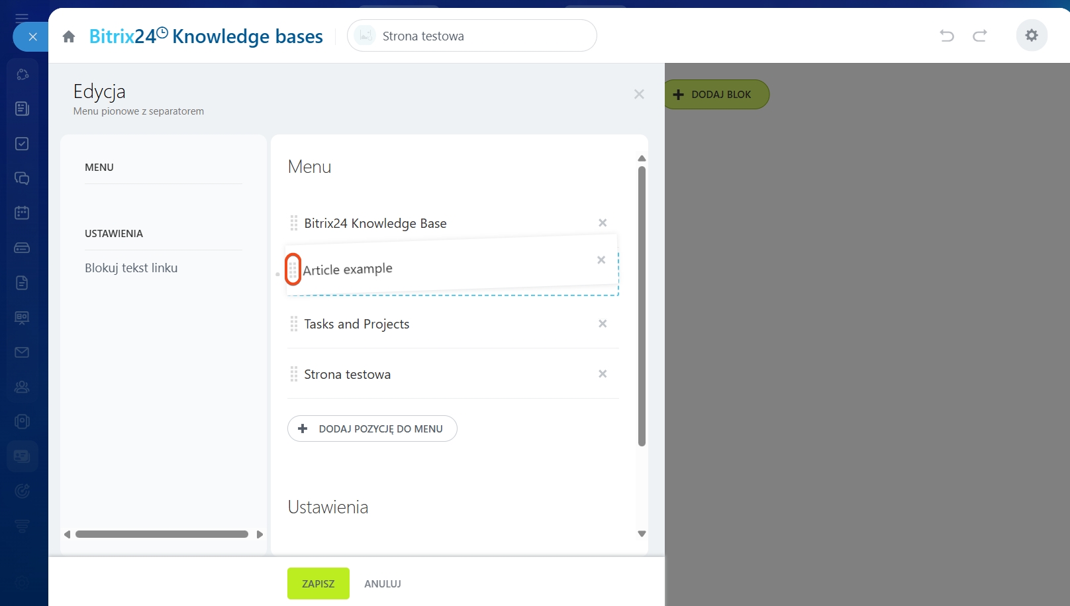This screenshot has width=1070, height=606.
Task: Click Bitrix24 Knowledge bases title link
Action: tap(206, 36)
